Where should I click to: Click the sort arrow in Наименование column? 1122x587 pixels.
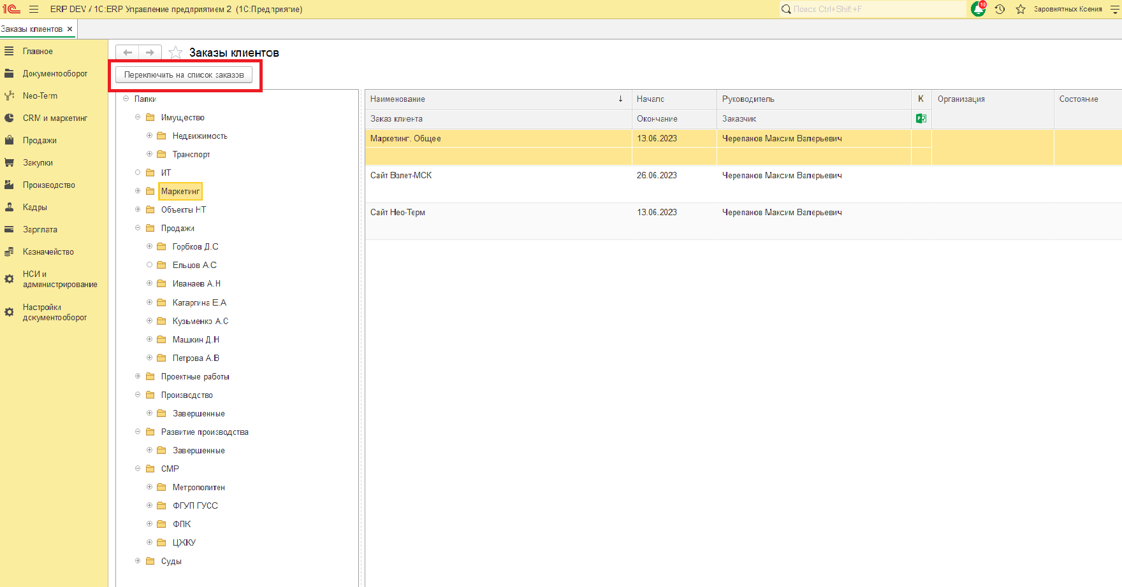pyautogui.click(x=620, y=99)
